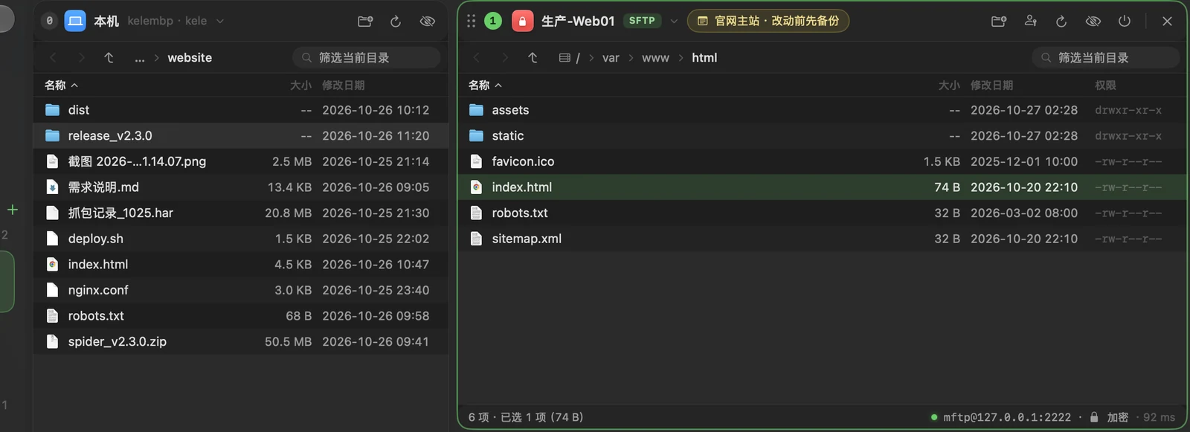The width and height of the screenshot is (1190, 432).
Task: Select the local robots.txt of 68 B
Action: (242, 316)
